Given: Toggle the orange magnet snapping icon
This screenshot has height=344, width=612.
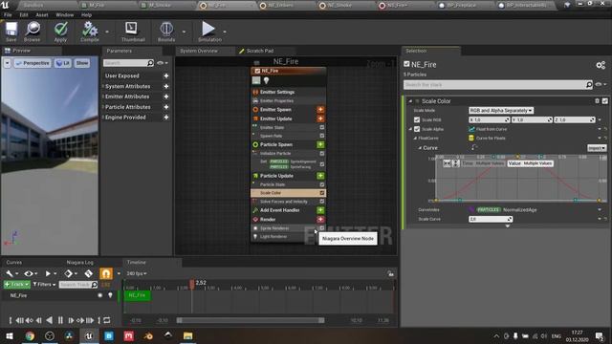Looking at the screenshot, I should point(106,274).
